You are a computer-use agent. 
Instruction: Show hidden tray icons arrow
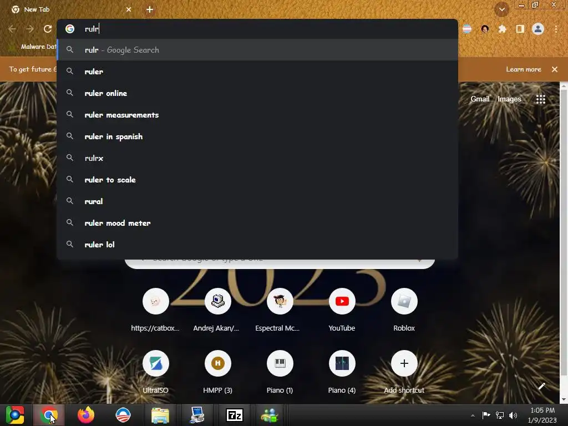click(x=473, y=415)
